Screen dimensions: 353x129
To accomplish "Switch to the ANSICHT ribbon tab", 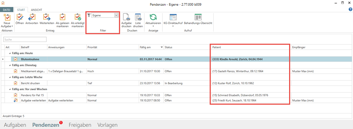I will (x=36, y=10).
